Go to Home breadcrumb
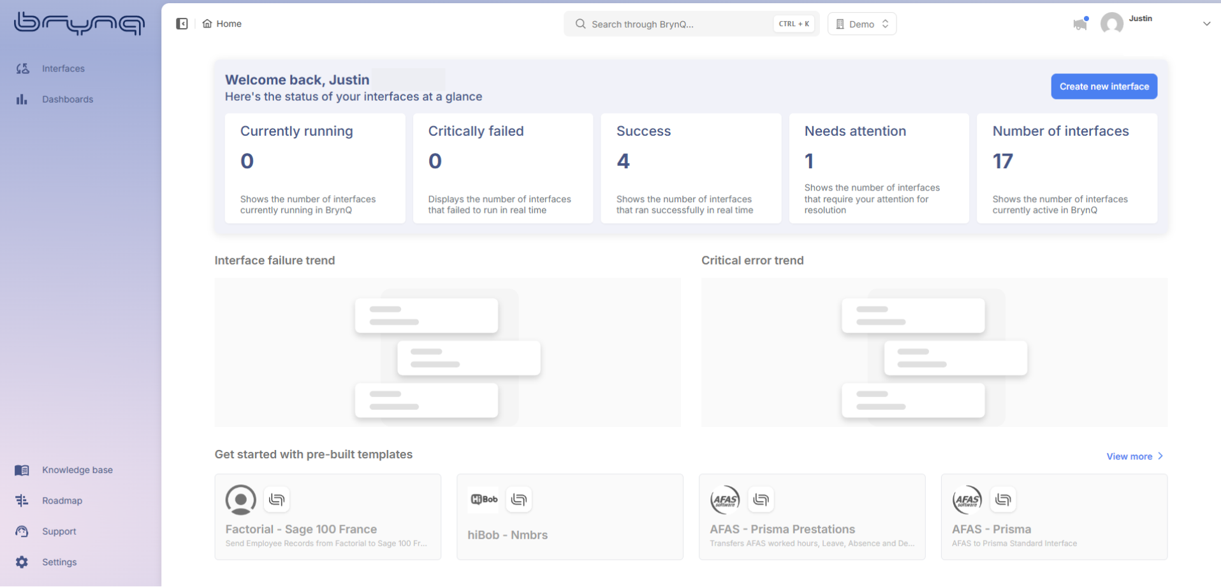The image size is (1221, 587). [223, 24]
